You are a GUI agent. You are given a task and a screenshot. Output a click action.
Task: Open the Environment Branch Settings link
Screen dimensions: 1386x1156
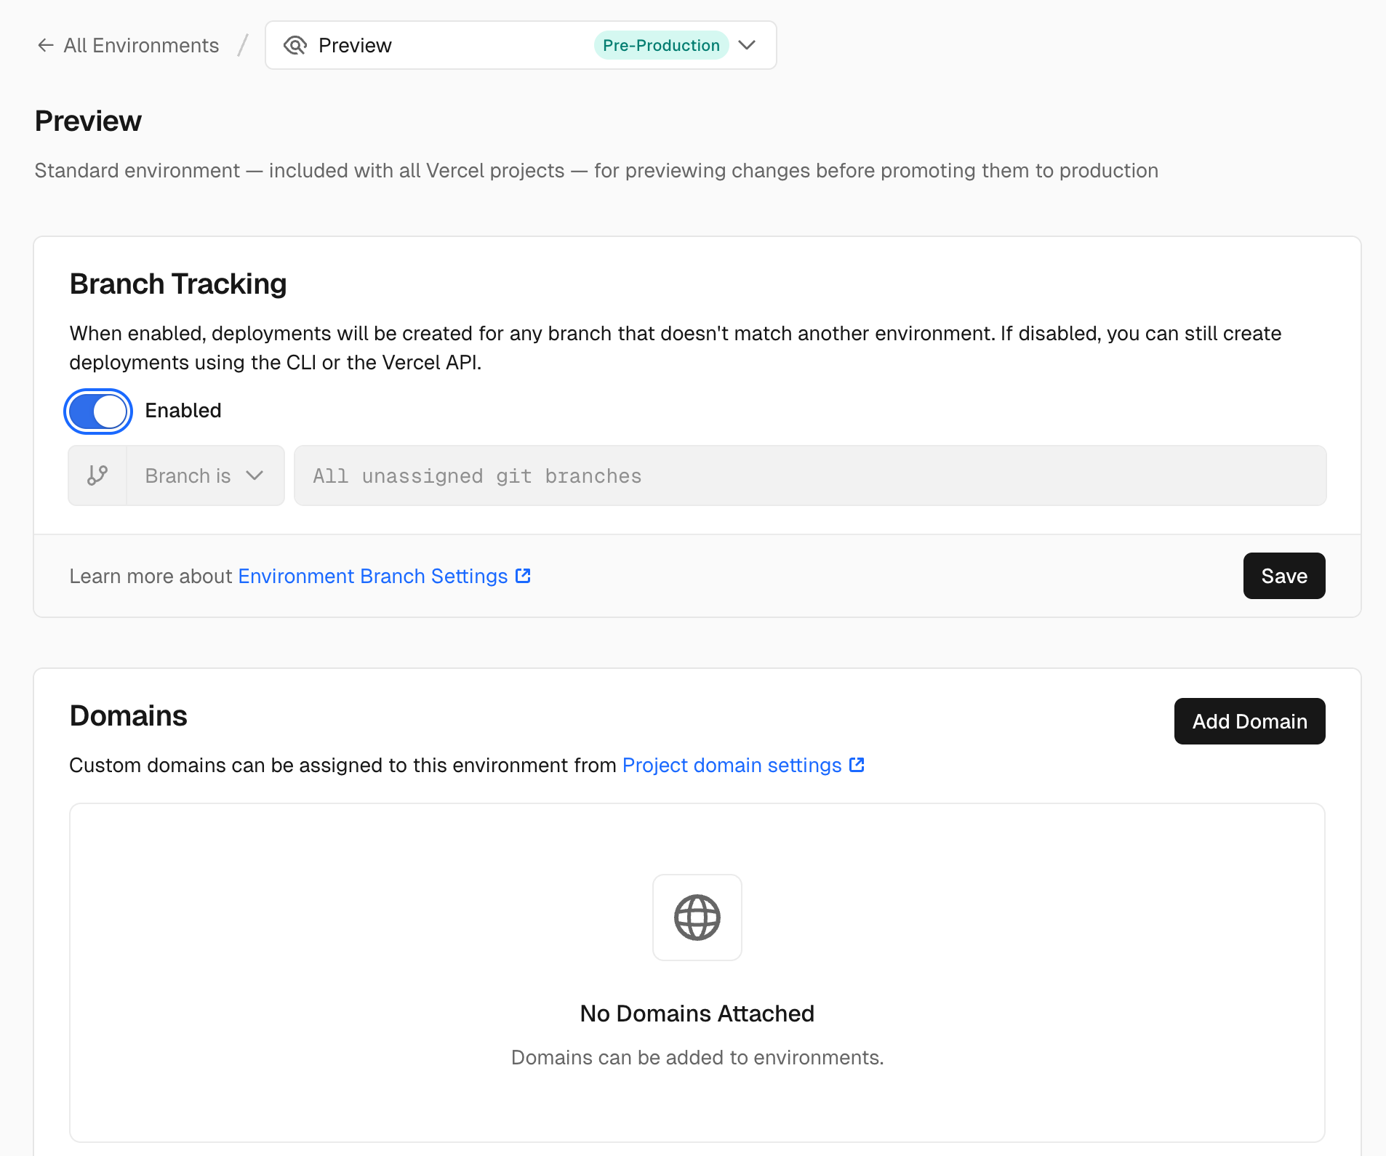point(372,576)
